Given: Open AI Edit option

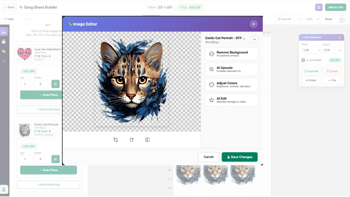Looking at the screenshot, I should click(x=232, y=100).
